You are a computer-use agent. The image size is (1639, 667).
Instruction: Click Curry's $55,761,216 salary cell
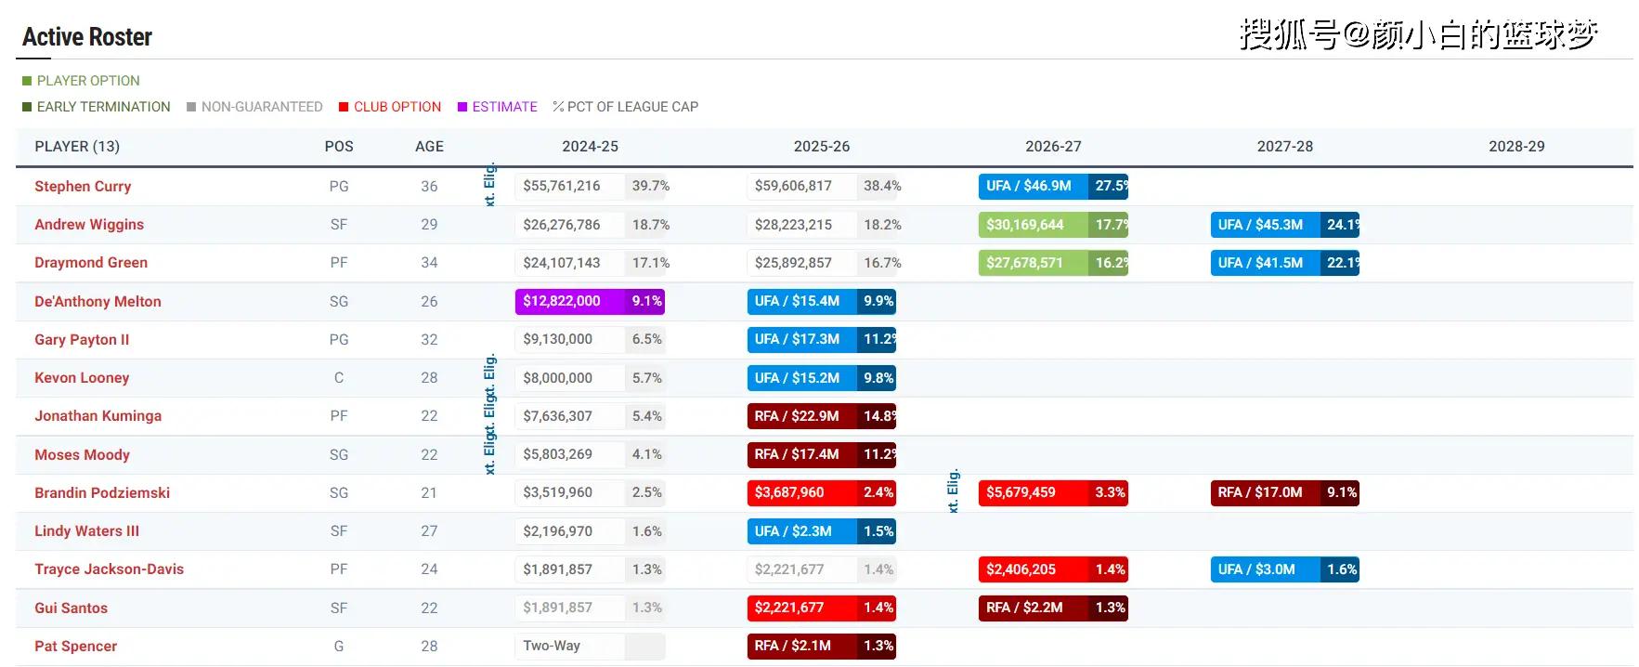pos(591,186)
